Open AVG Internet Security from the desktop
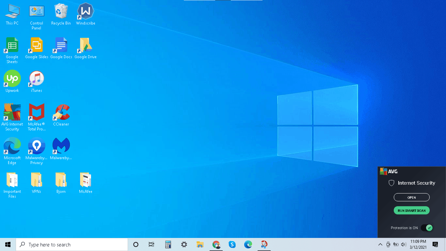The image size is (446, 251). (x=12, y=113)
